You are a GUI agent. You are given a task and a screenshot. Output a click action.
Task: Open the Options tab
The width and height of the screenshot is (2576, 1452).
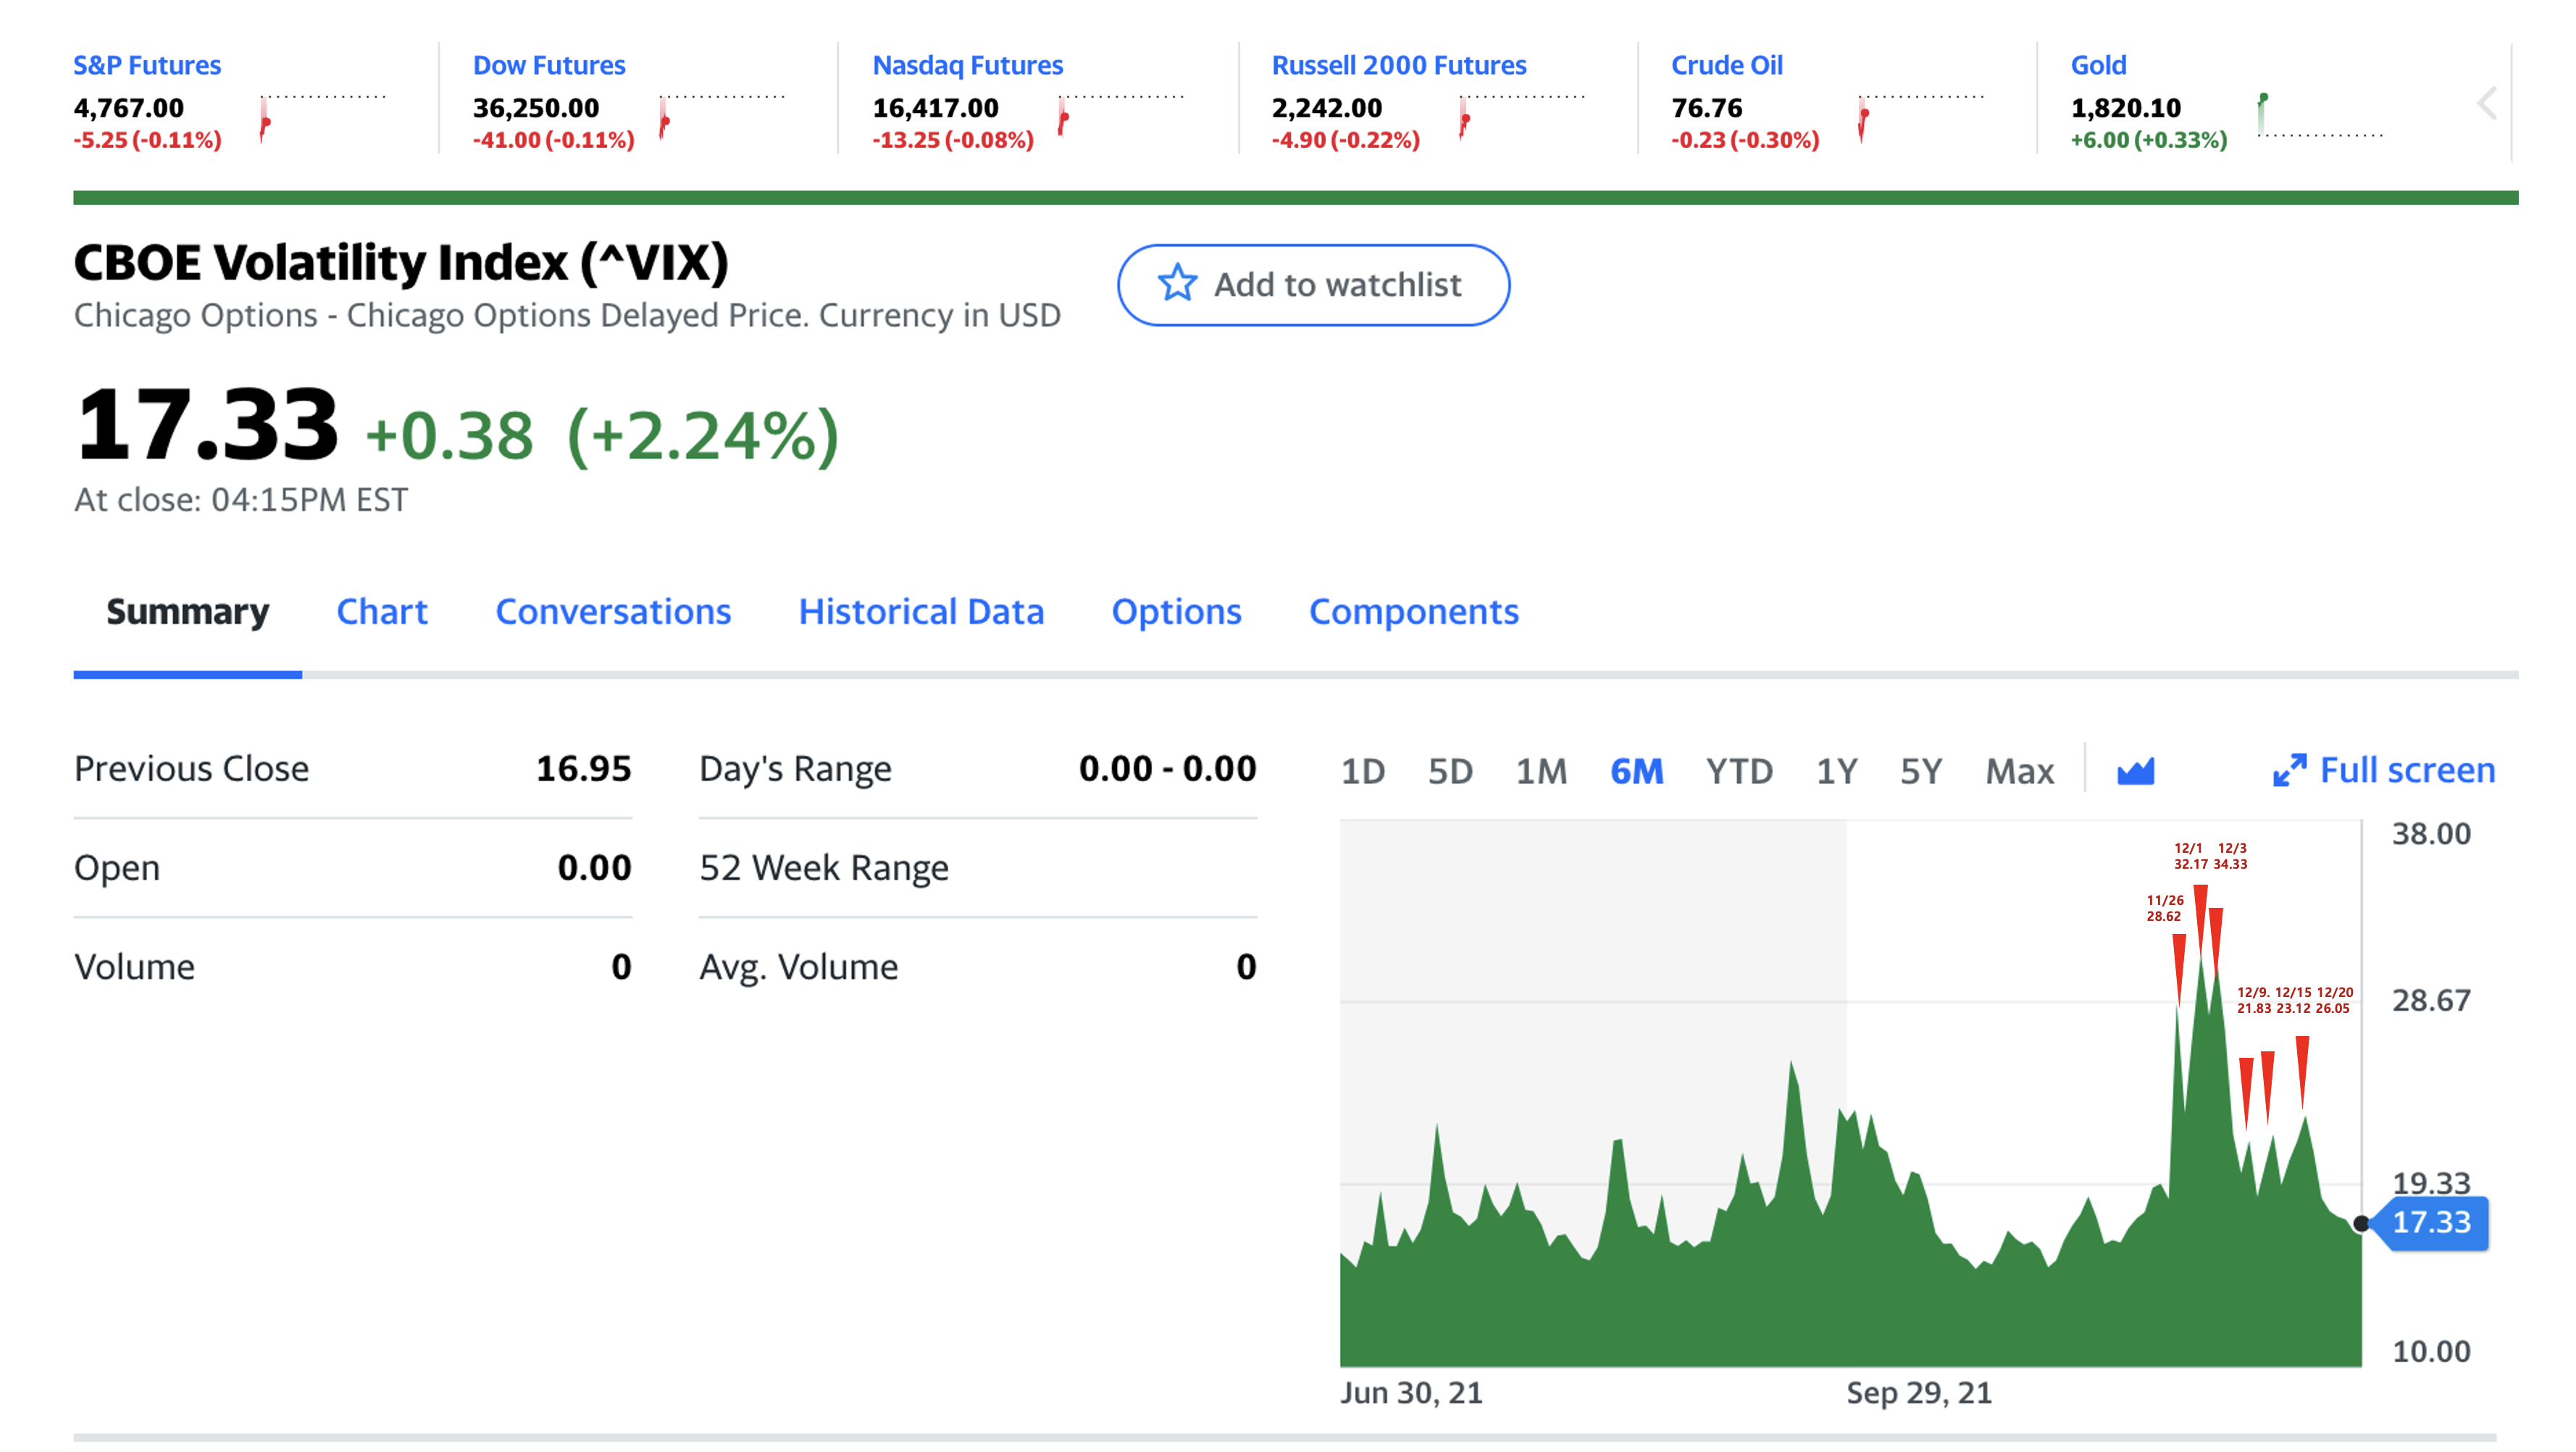pos(1176,612)
